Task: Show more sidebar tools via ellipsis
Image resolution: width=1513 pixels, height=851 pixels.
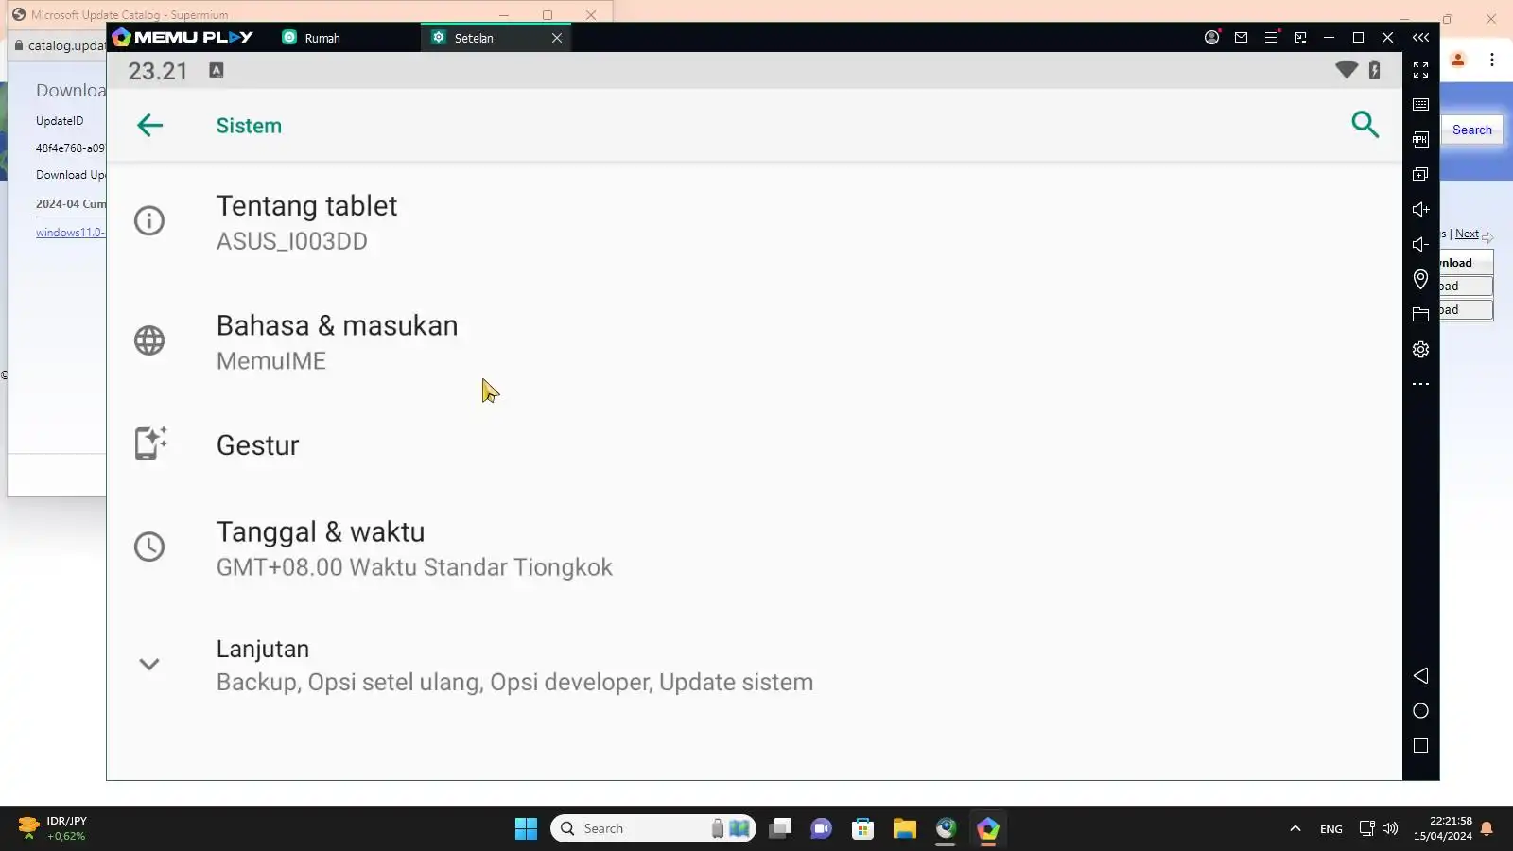Action: [1420, 385]
